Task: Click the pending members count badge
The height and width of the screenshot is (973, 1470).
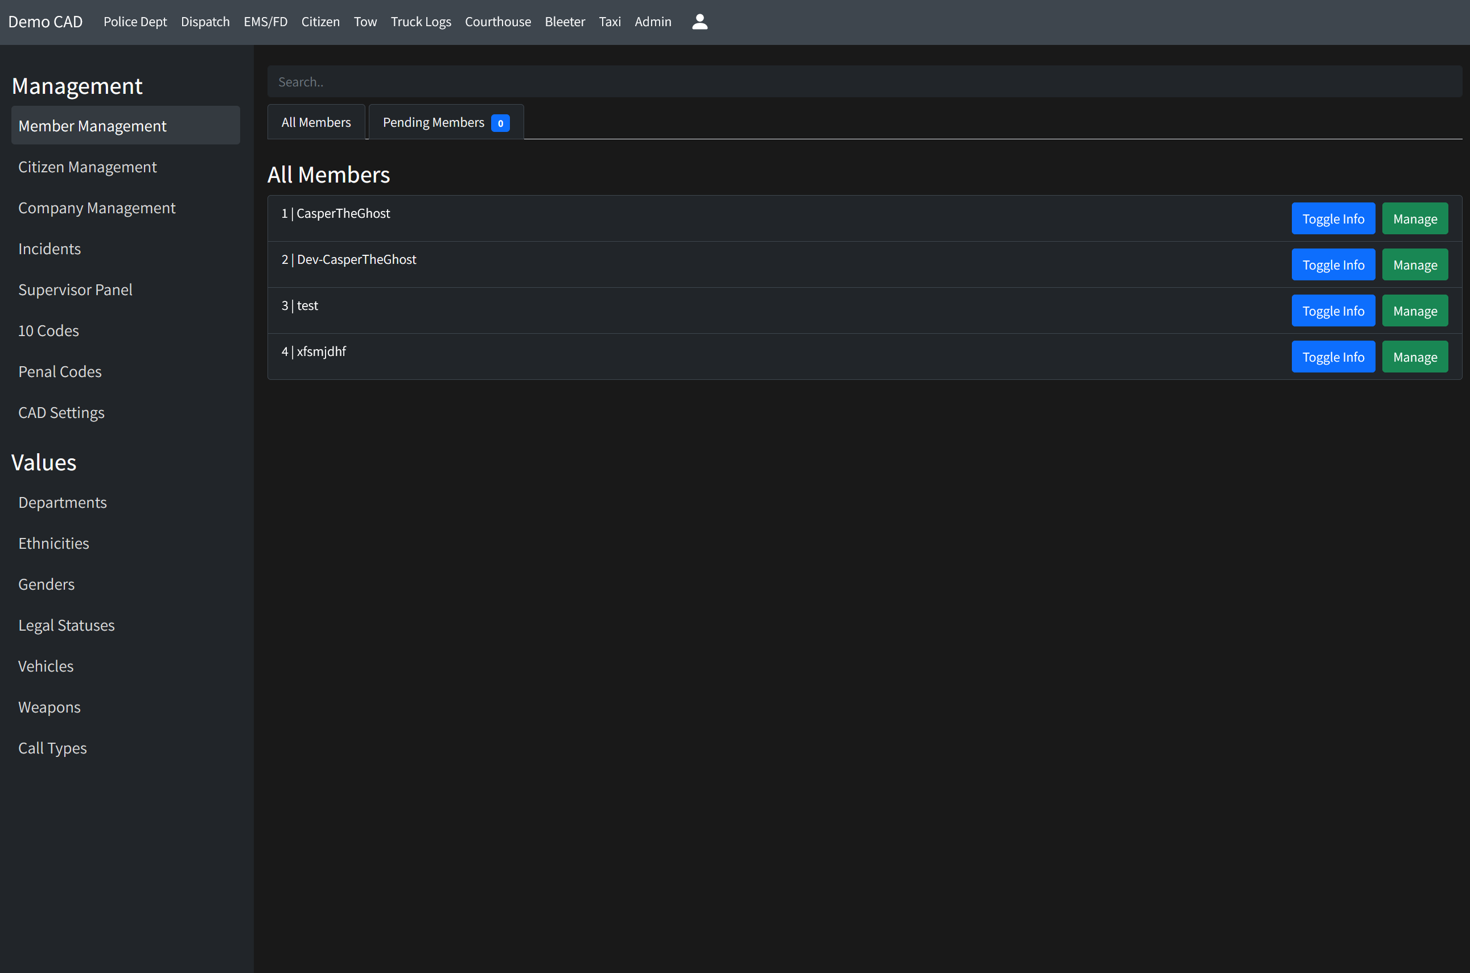Action: pos(500,123)
